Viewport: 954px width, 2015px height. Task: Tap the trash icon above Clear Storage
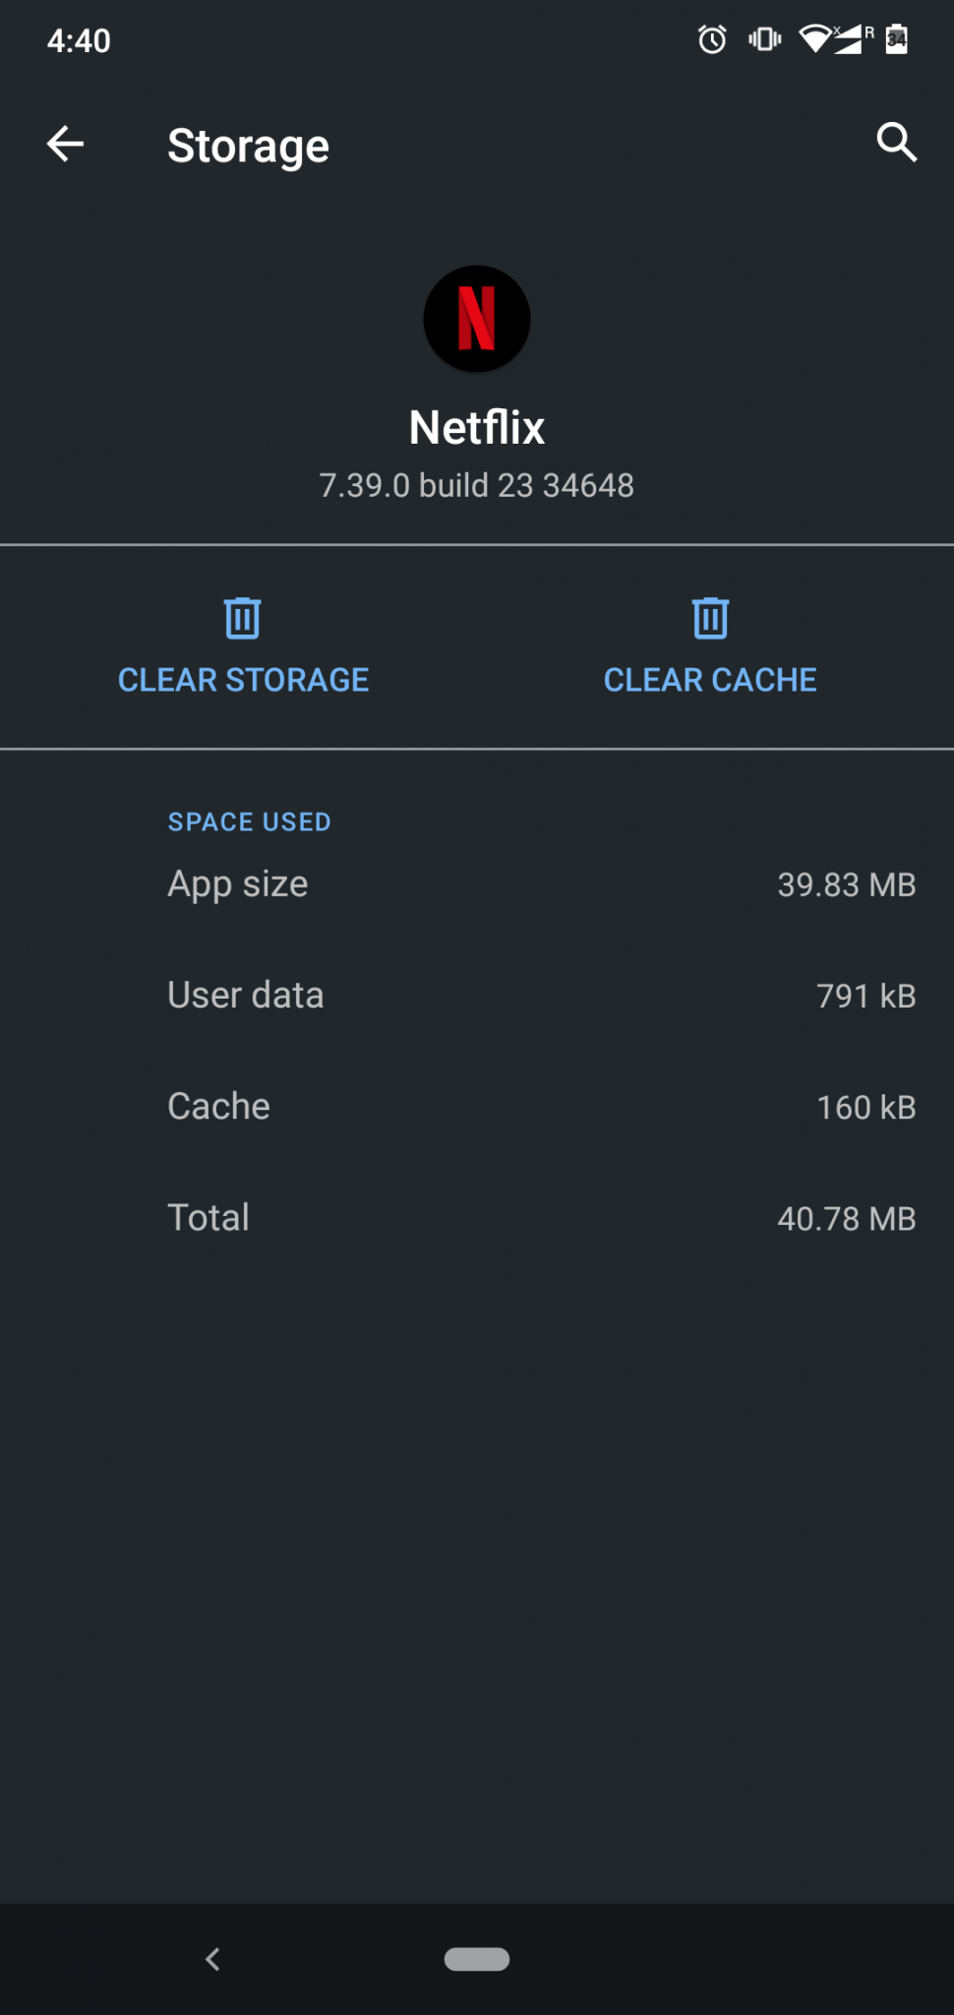click(243, 618)
